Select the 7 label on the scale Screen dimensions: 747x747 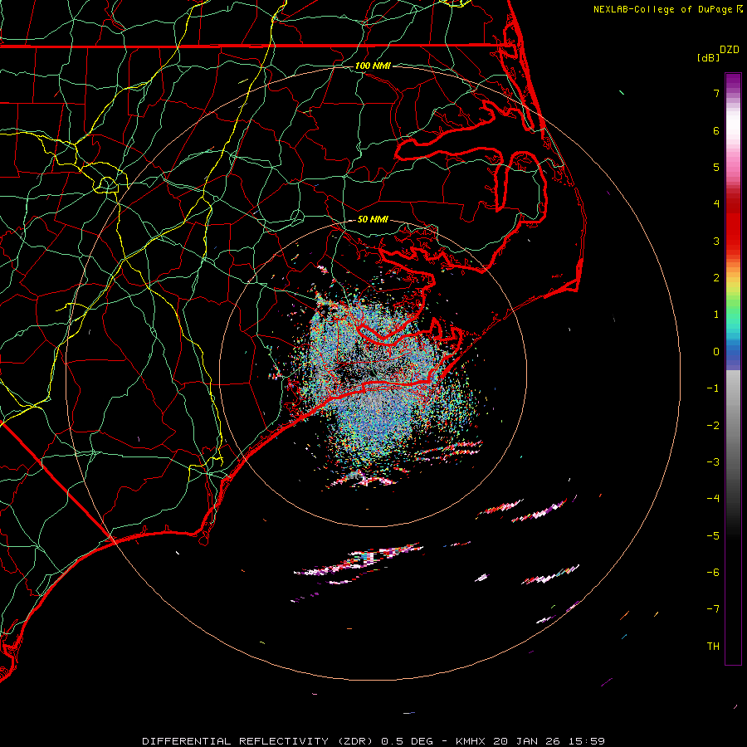tap(716, 93)
